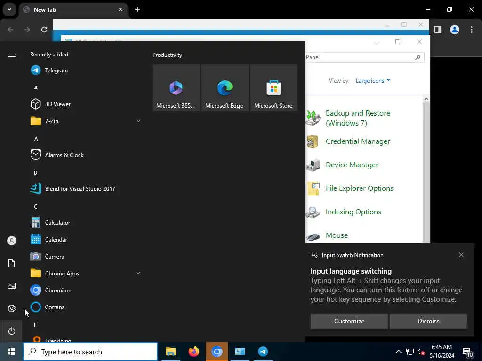Click the Control Panel scrollbar up arrow
482x361 pixels.
426,99
